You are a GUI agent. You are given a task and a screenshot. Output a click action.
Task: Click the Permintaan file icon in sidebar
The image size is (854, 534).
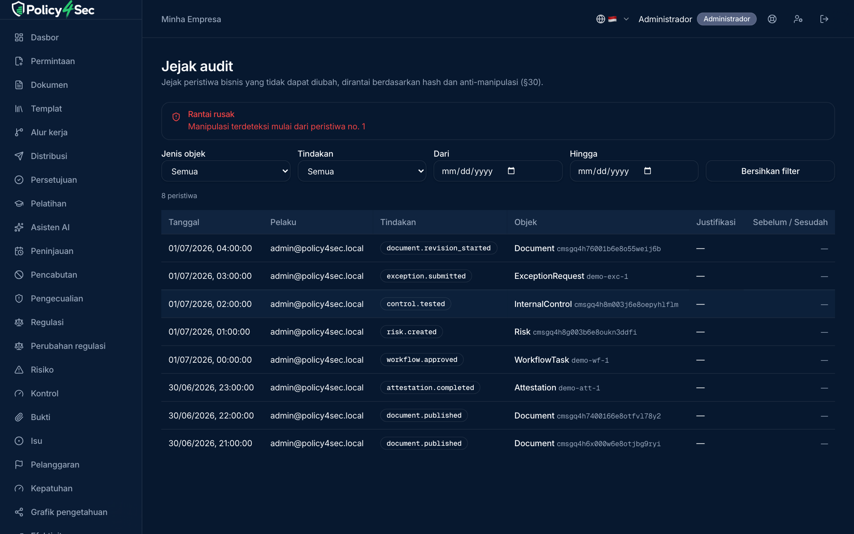click(19, 61)
